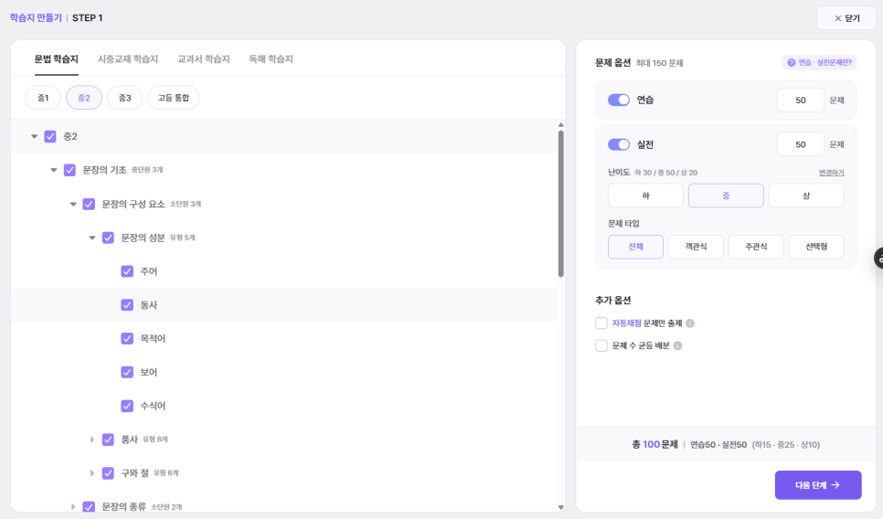Uncheck the 동사 checkbox
The width and height of the screenshot is (883, 519).
pos(127,305)
